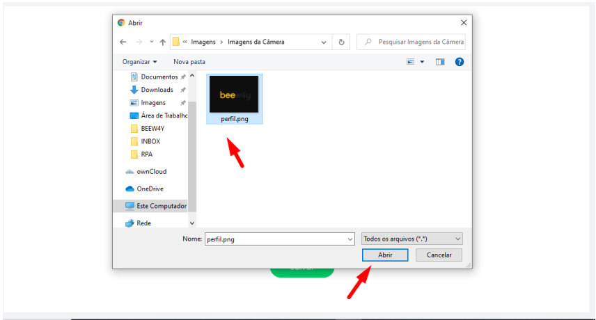Expand the view options dropdown arrow
Screen dimensions: 596x320
pyautogui.click(x=422, y=61)
